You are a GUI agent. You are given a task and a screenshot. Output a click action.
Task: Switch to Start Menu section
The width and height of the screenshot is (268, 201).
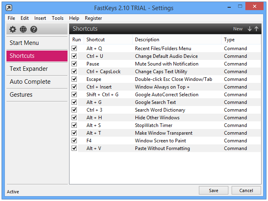click(37, 43)
